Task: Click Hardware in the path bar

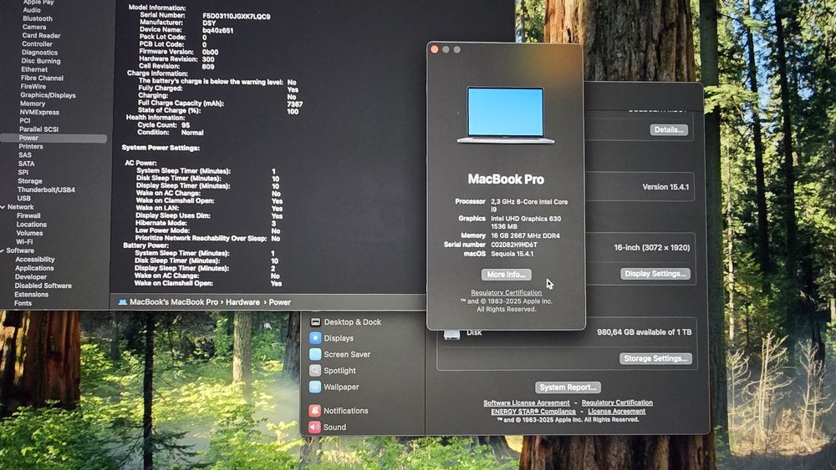Action: pos(242,302)
